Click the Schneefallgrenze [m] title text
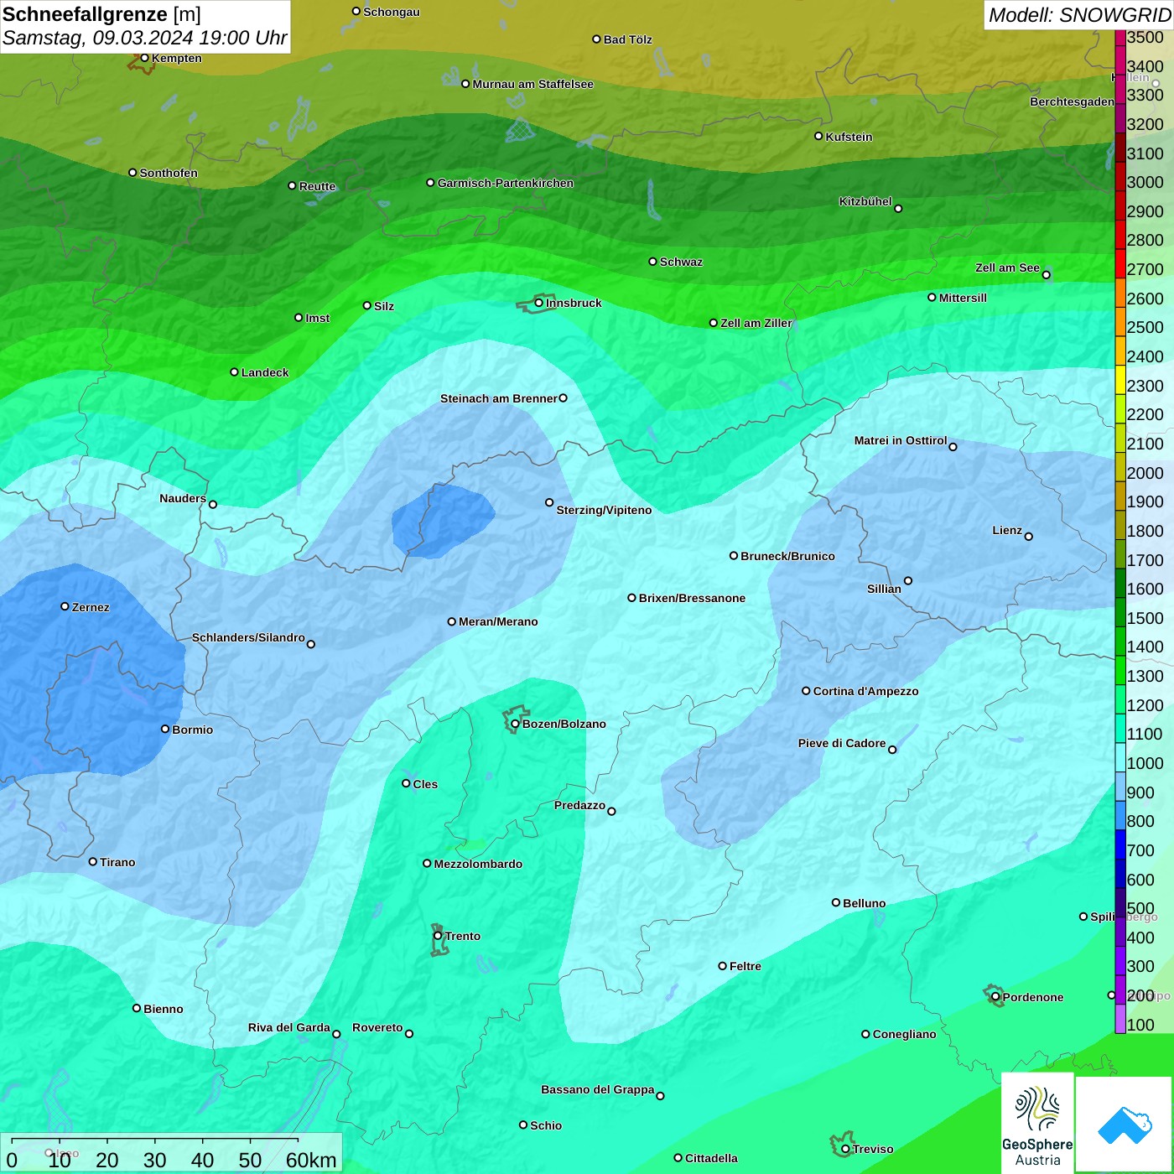 (101, 14)
